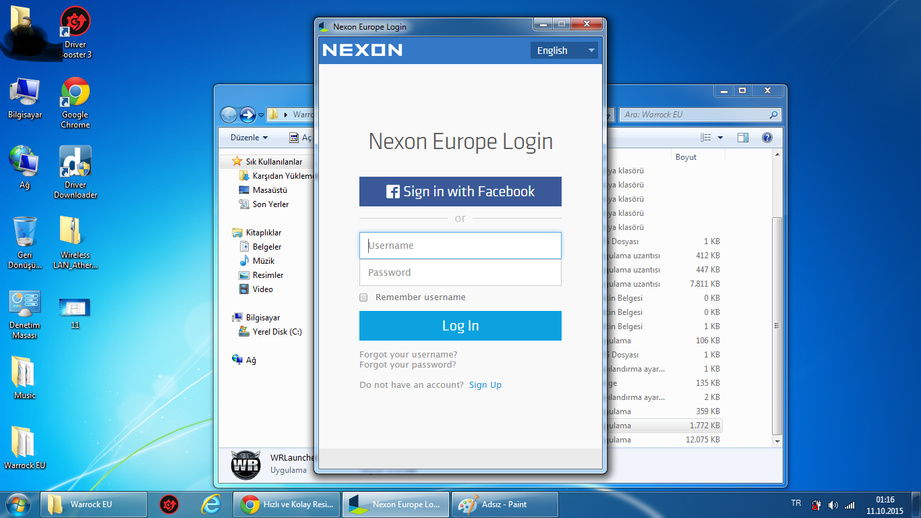Image resolution: width=921 pixels, height=518 pixels.
Task: Focus the Username field
Action: (x=460, y=246)
